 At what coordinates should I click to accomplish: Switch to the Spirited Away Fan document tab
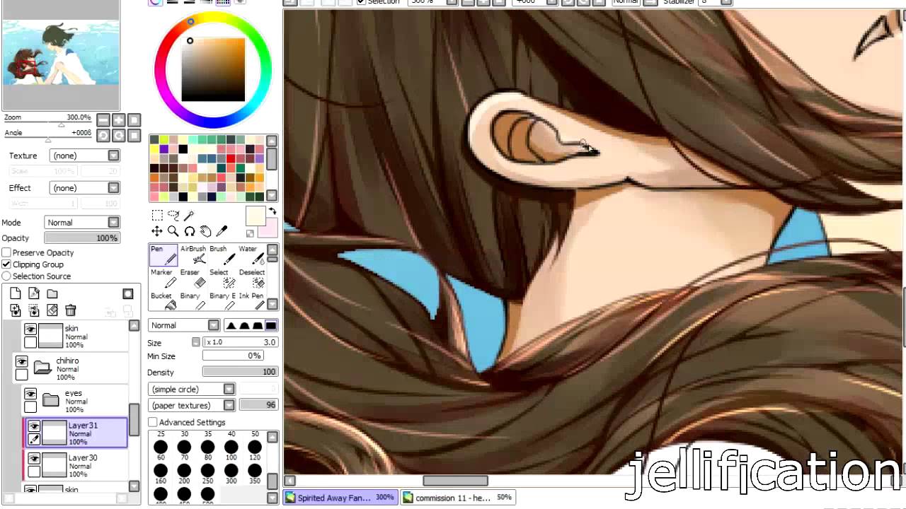click(x=340, y=498)
